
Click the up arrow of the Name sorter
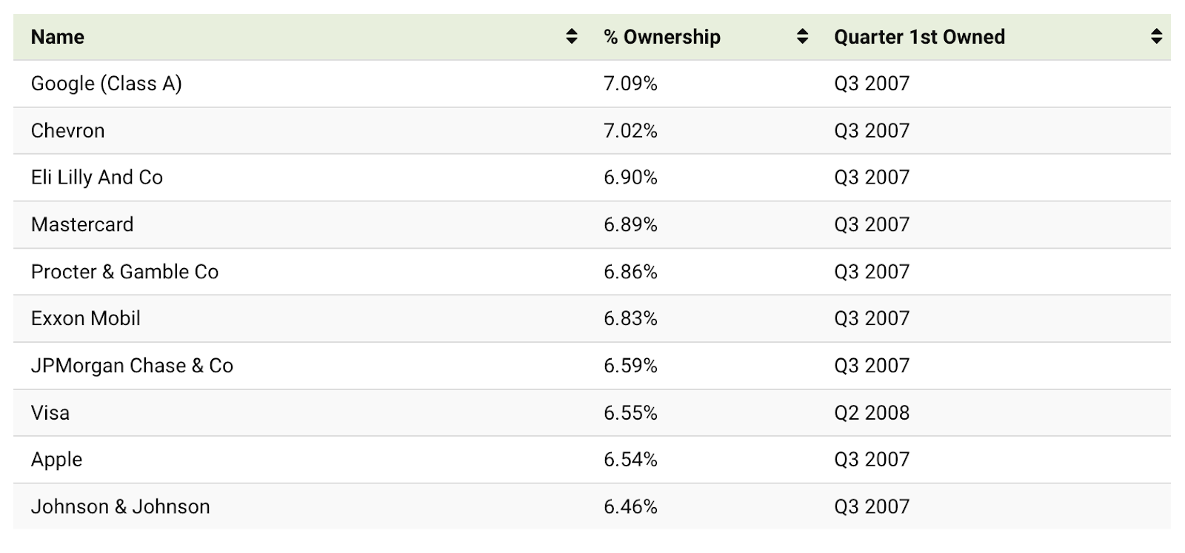point(571,32)
